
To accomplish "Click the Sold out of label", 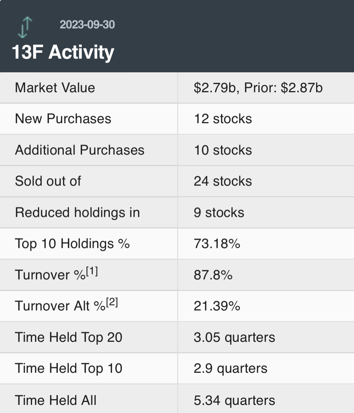I will point(48,181).
